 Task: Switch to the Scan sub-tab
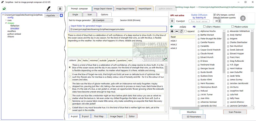point(90,15)
